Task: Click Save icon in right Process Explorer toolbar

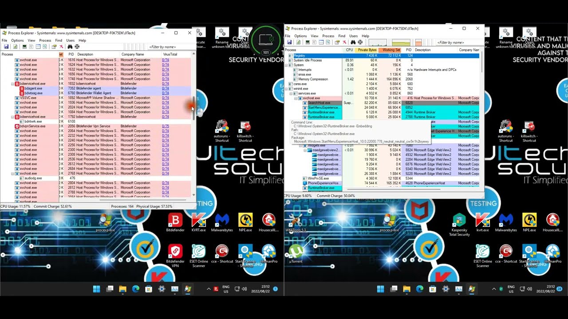Action: [x=289, y=42]
